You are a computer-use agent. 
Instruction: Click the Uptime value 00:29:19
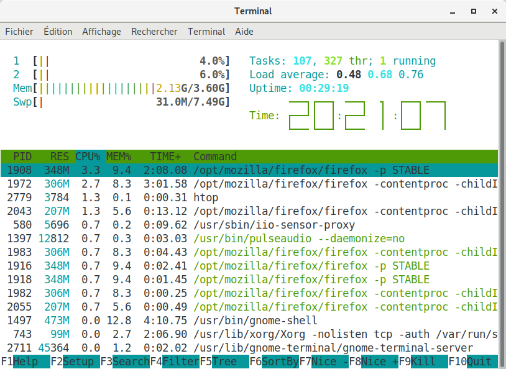(324, 88)
